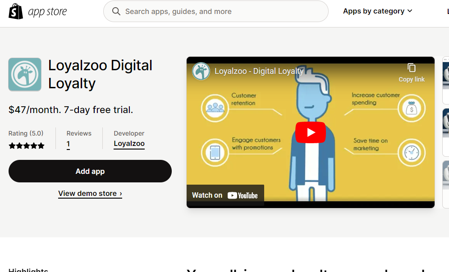
Task: Open the app store home text link
Action: [47, 12]
